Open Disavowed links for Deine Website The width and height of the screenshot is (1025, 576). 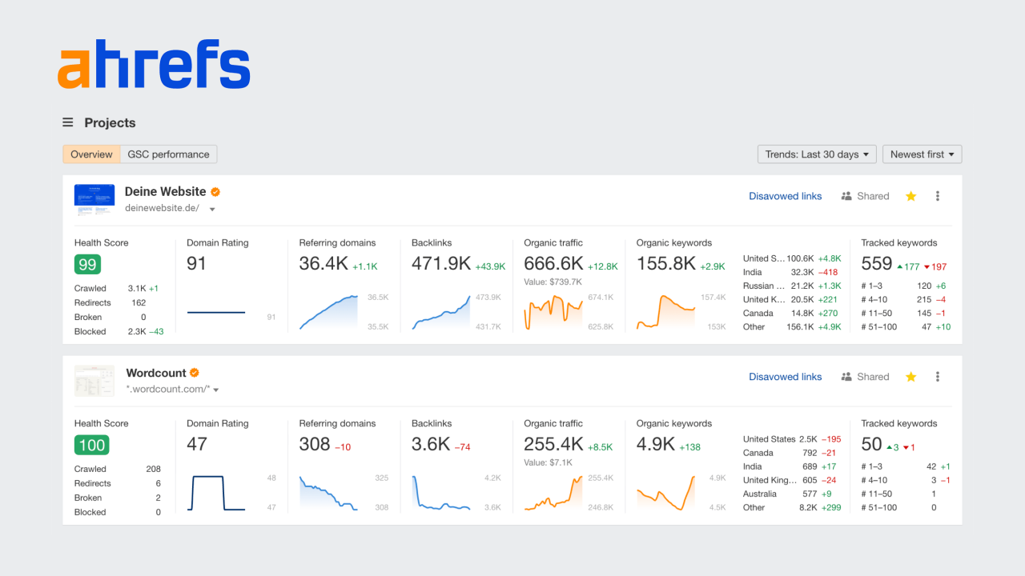click(786, 196)
